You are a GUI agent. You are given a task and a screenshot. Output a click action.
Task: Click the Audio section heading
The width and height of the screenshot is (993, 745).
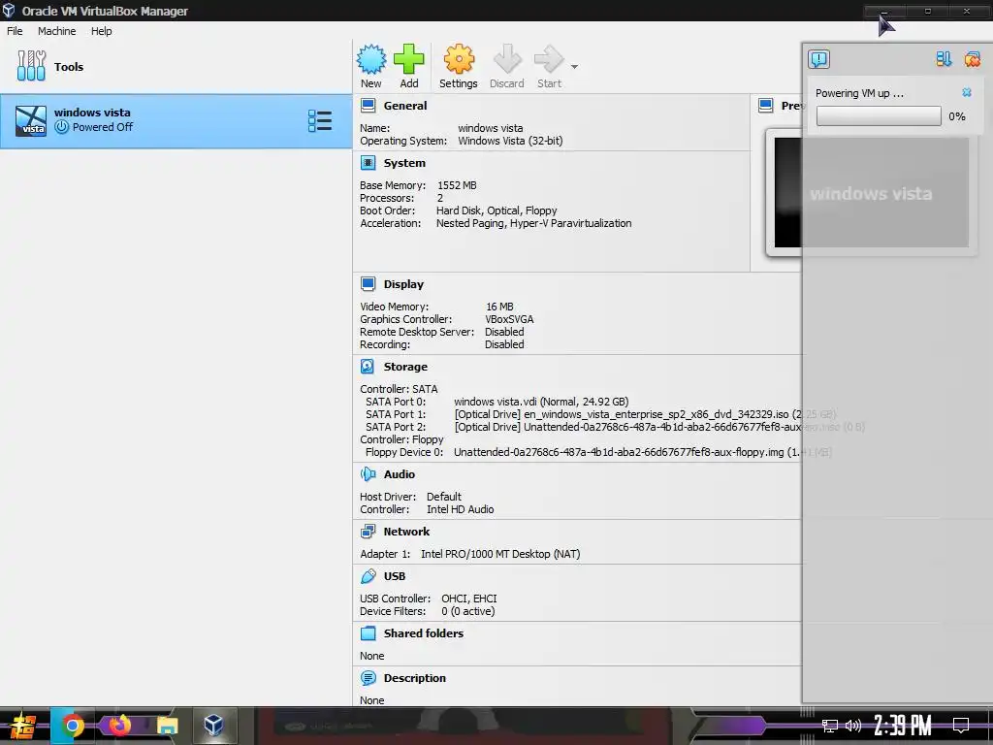click(x=400, y=474)
